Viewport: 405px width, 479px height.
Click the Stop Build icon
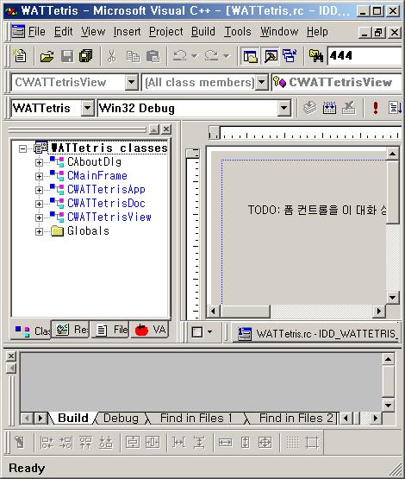click(349, 108)
